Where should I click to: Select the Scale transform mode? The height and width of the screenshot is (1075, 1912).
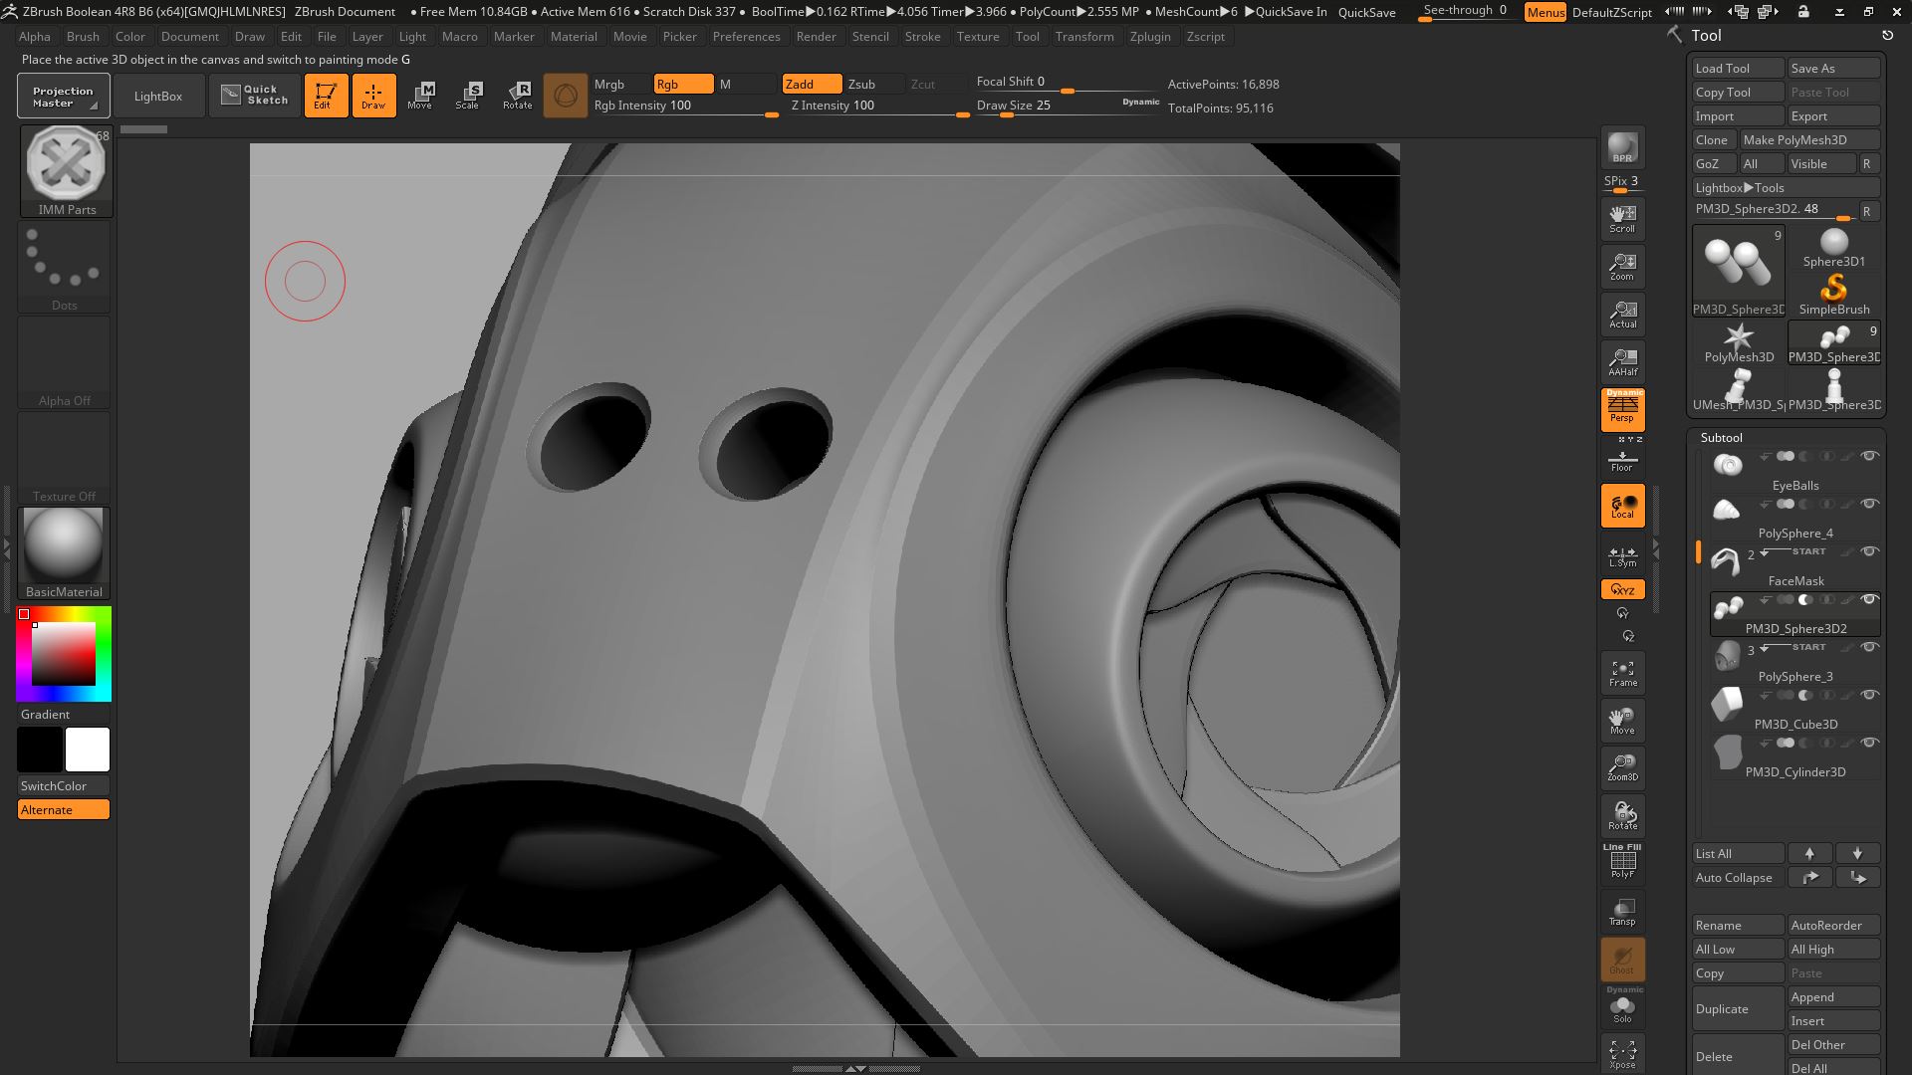click(x=468, y=96)
